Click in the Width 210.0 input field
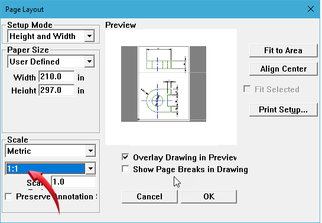322x223 pixels. coord(57,77)
